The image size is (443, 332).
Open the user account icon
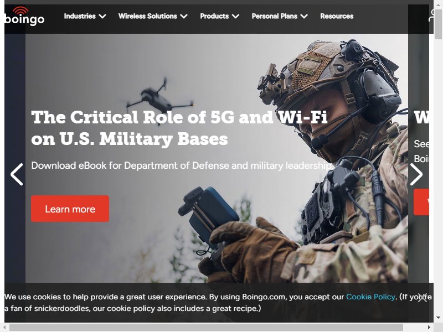click(432, 15)
